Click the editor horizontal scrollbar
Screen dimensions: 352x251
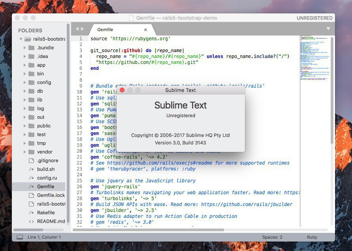(x=158, y=230)
